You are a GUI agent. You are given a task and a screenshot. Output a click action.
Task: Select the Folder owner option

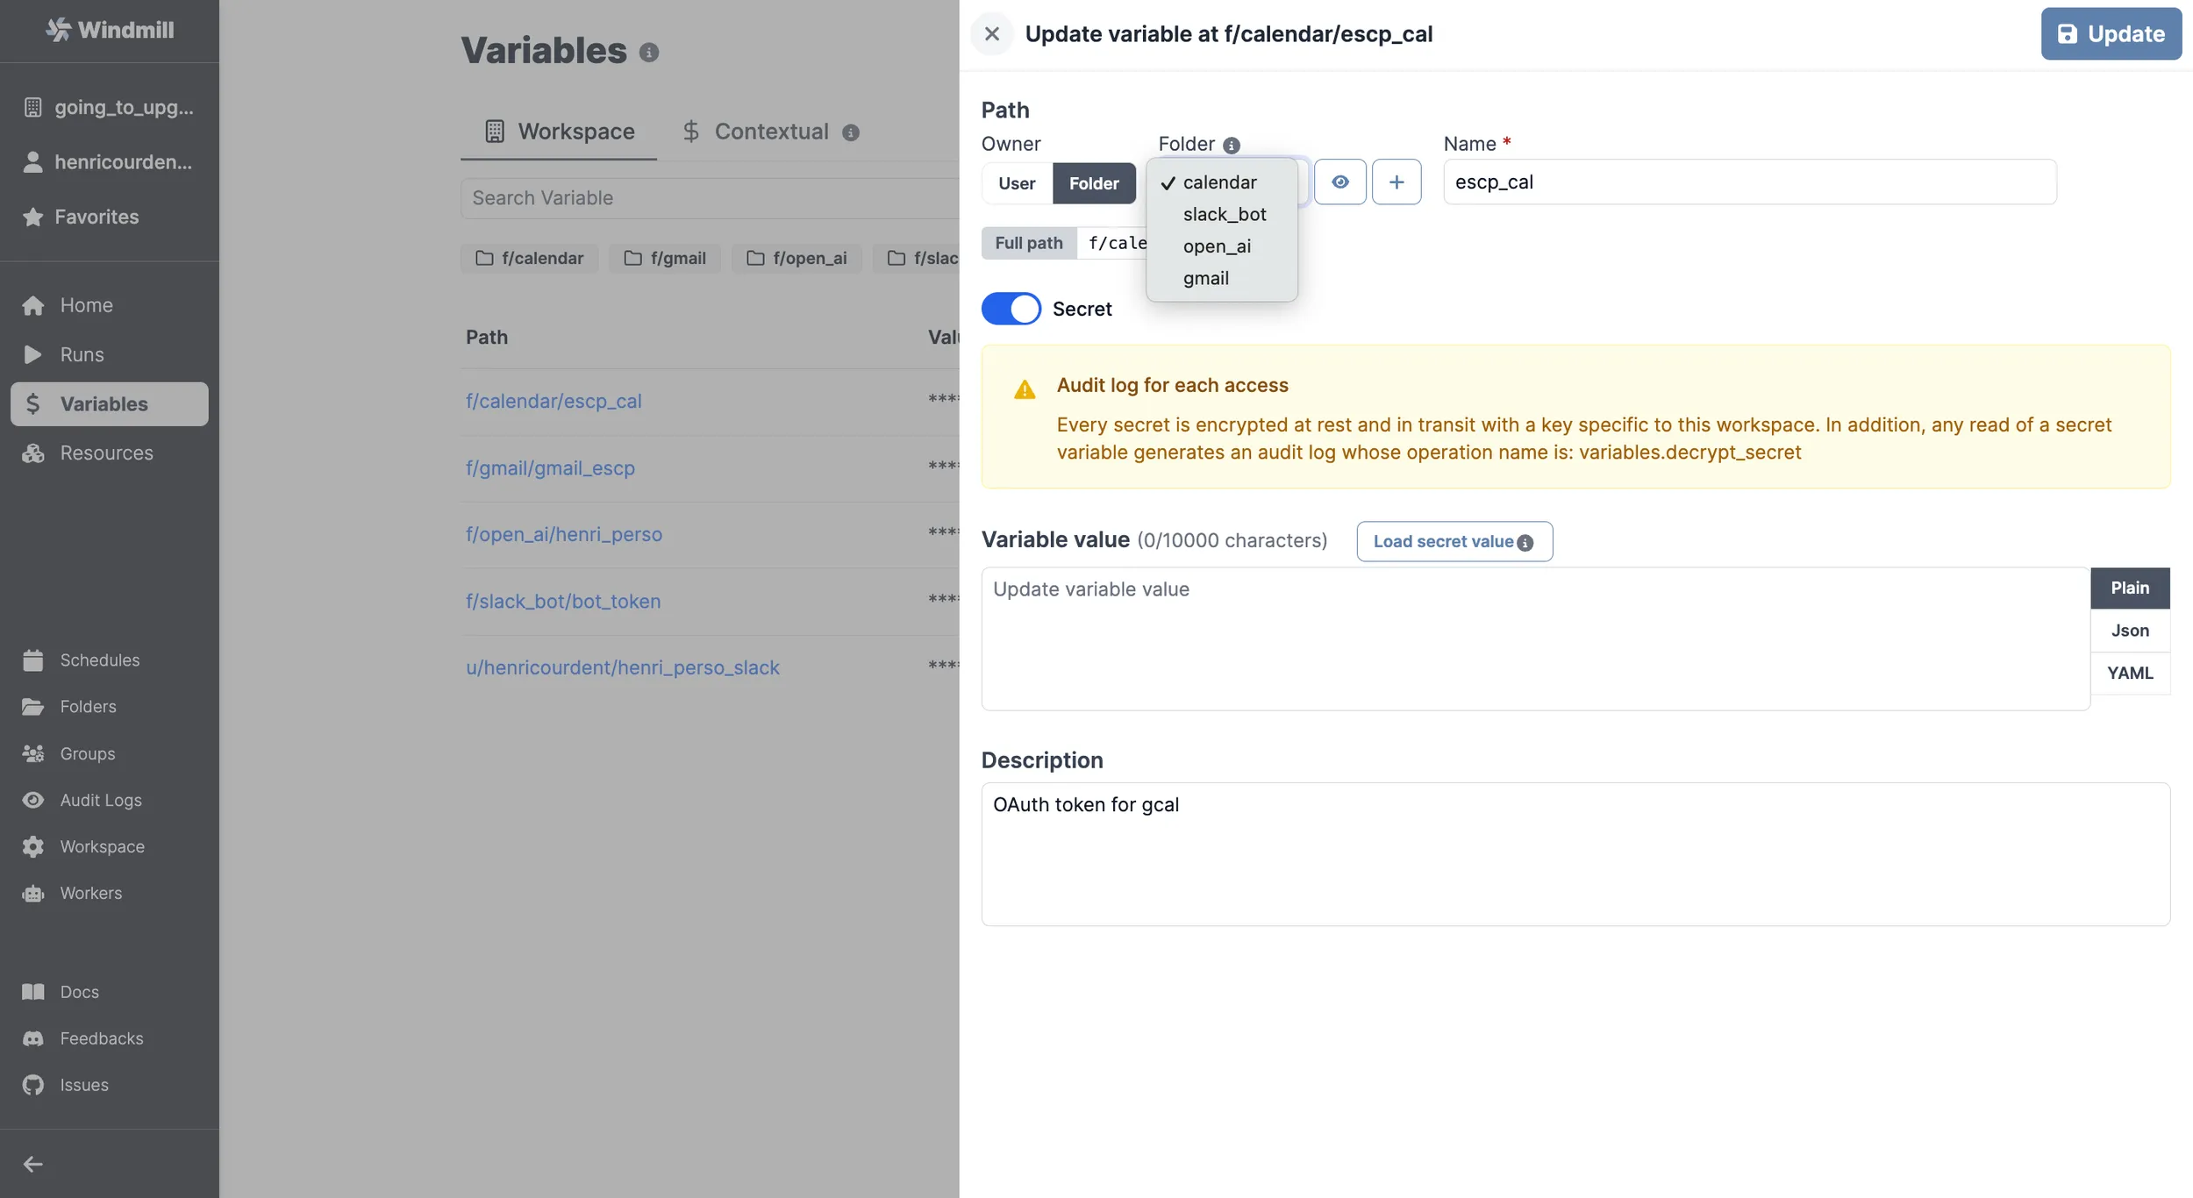click(x=1094, y=183)
